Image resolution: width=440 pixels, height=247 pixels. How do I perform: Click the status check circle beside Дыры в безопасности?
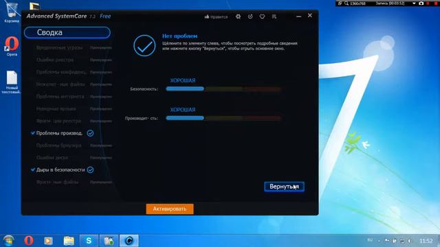tap(90, 169)
